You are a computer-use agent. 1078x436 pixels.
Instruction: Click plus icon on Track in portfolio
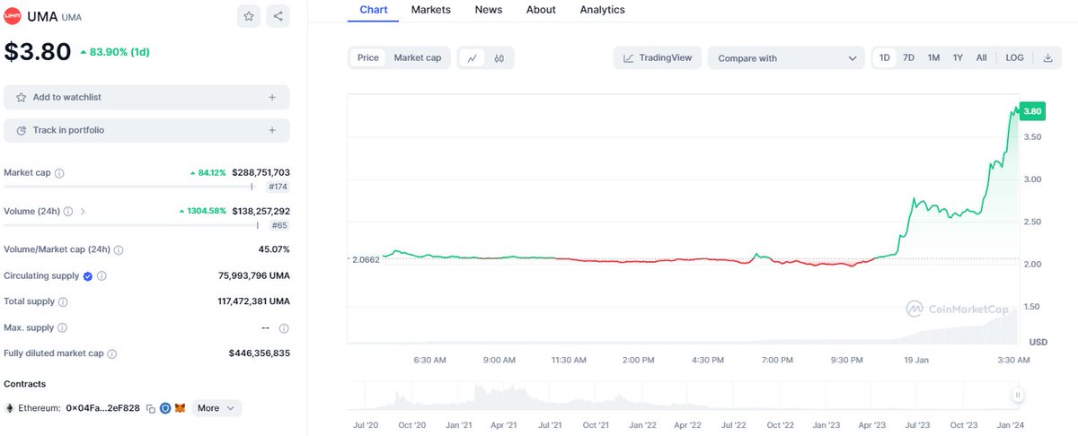tap(272, 130)
